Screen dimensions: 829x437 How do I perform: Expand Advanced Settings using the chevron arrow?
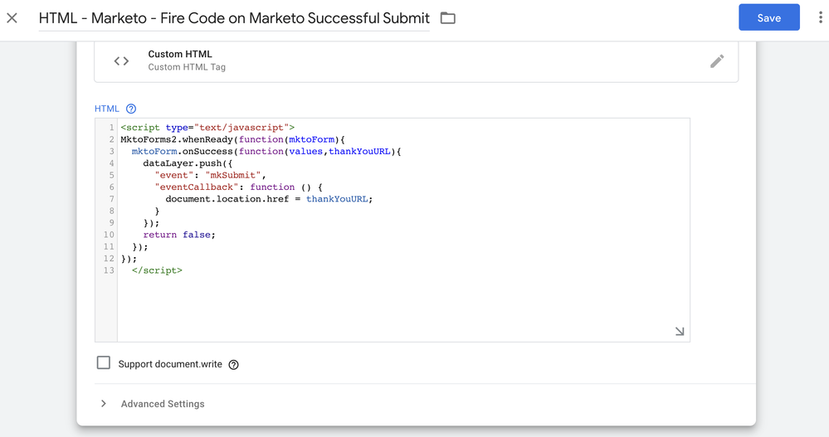click(x=104, y=404)
